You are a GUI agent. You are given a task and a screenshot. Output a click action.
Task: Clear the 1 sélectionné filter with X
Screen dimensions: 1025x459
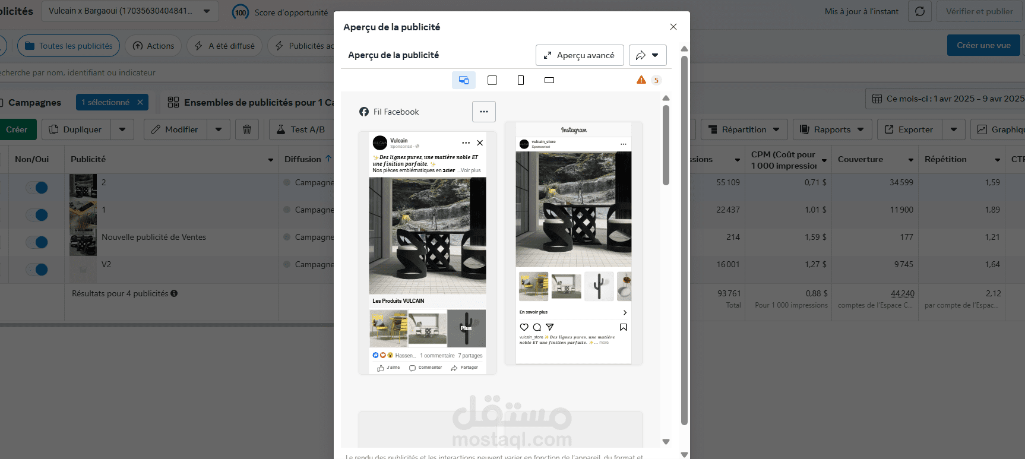[x=140, y=102]
